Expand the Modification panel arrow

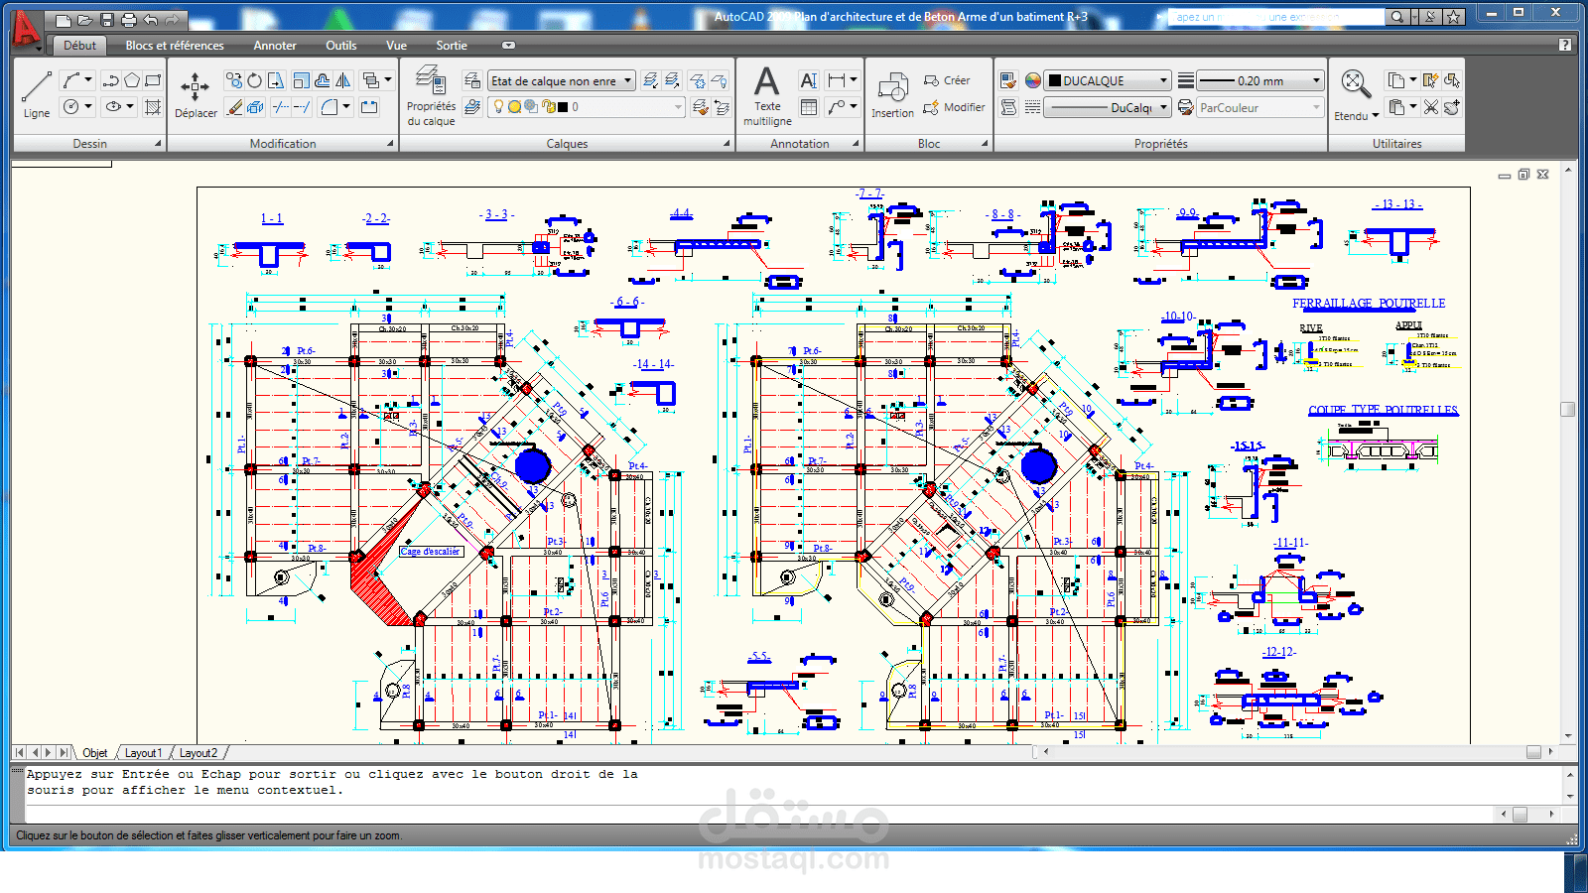tap(390, 144)
